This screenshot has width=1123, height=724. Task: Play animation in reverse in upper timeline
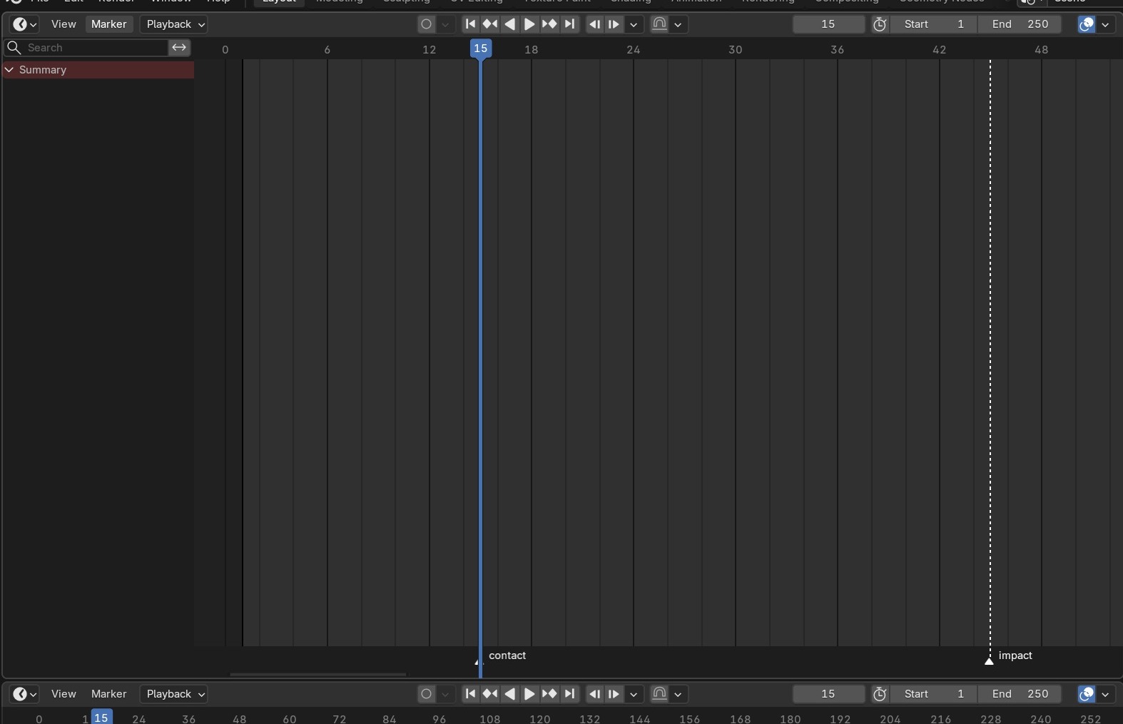(510, 24)
